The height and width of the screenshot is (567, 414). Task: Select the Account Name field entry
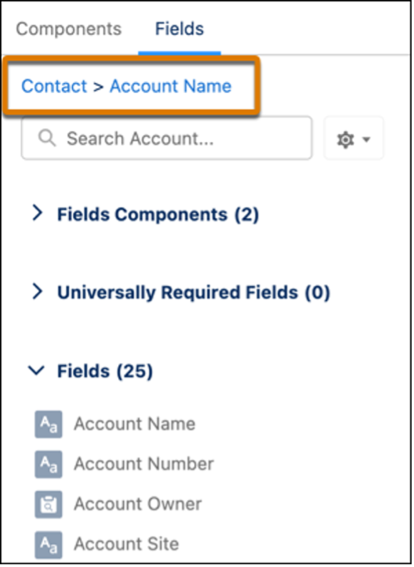pyautogui.click(x=134, y=424)
